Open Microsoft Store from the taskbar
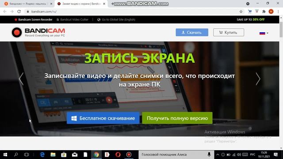 (x=64, y=155)
